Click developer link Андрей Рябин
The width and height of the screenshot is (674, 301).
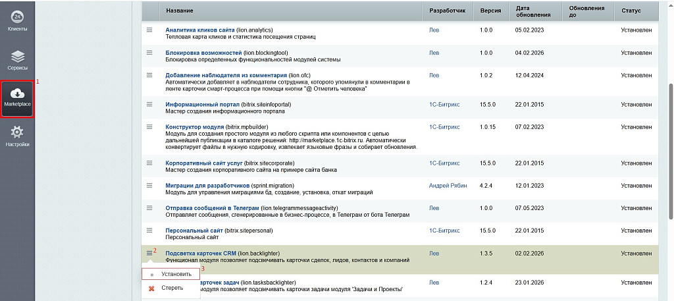448,186
